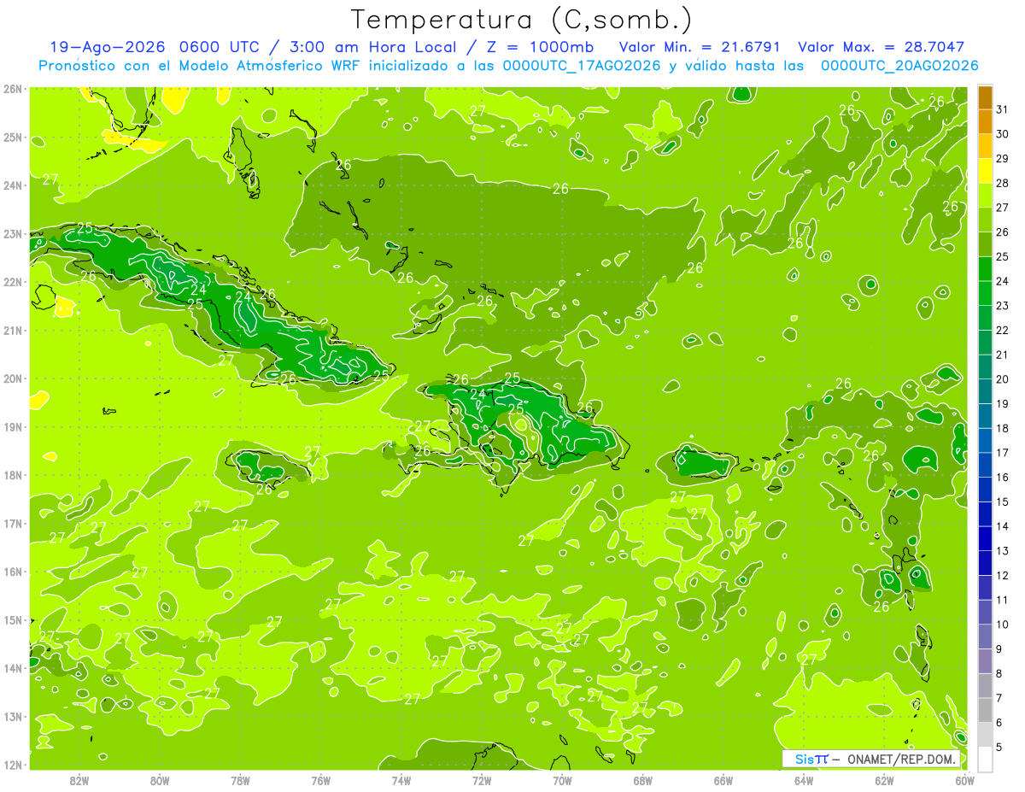1025x792 pixels.
Task: Click the 80W longitude label
Action: pos(160,780)
